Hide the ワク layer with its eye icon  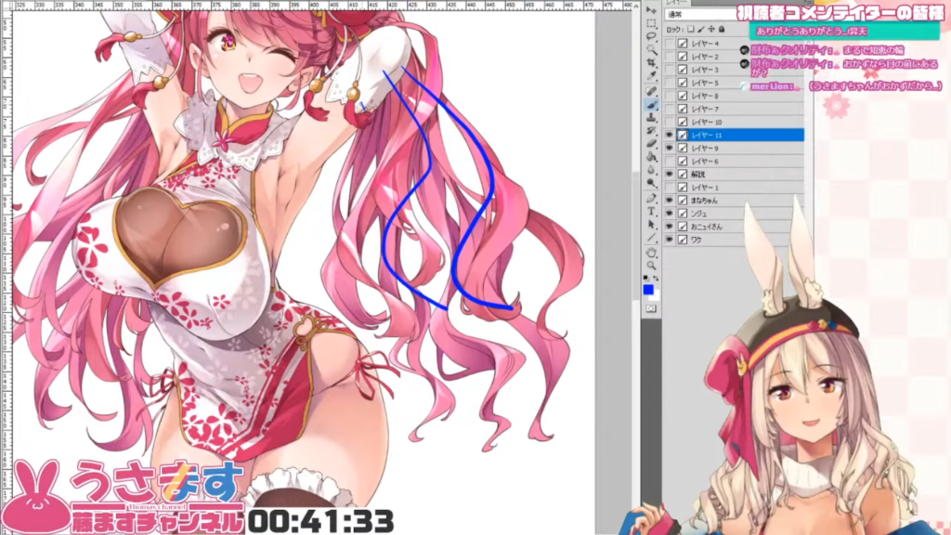(670, 240)
